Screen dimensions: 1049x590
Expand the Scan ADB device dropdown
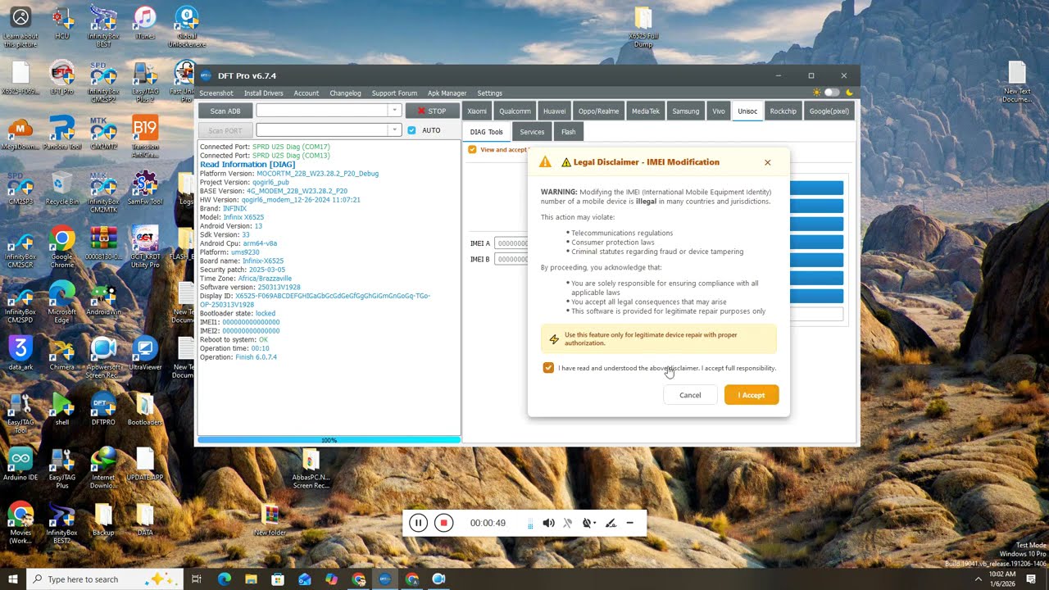click(x=394, y=111)
